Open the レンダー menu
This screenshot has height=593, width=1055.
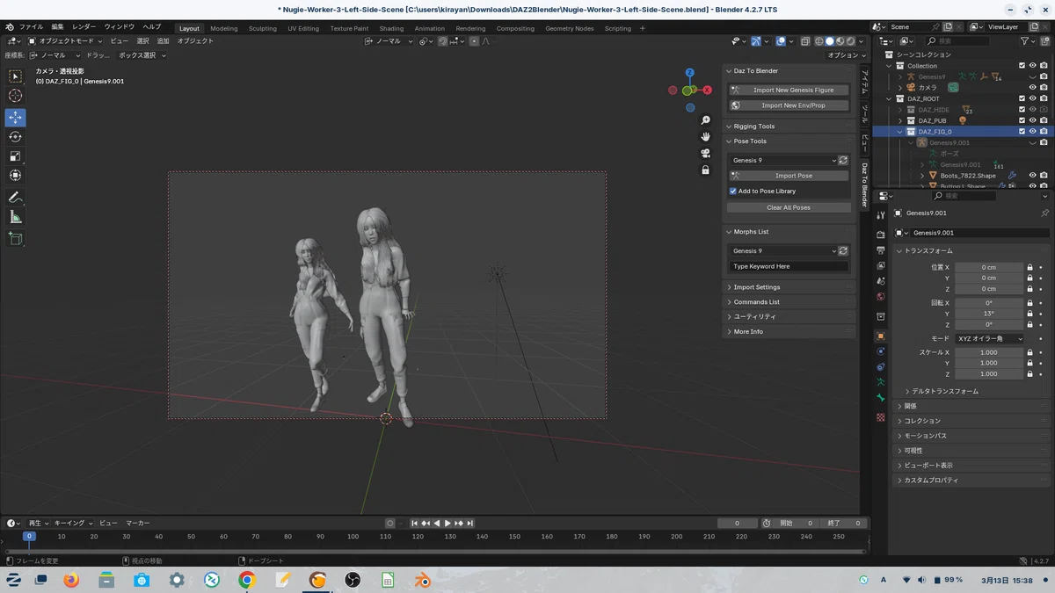84,27
